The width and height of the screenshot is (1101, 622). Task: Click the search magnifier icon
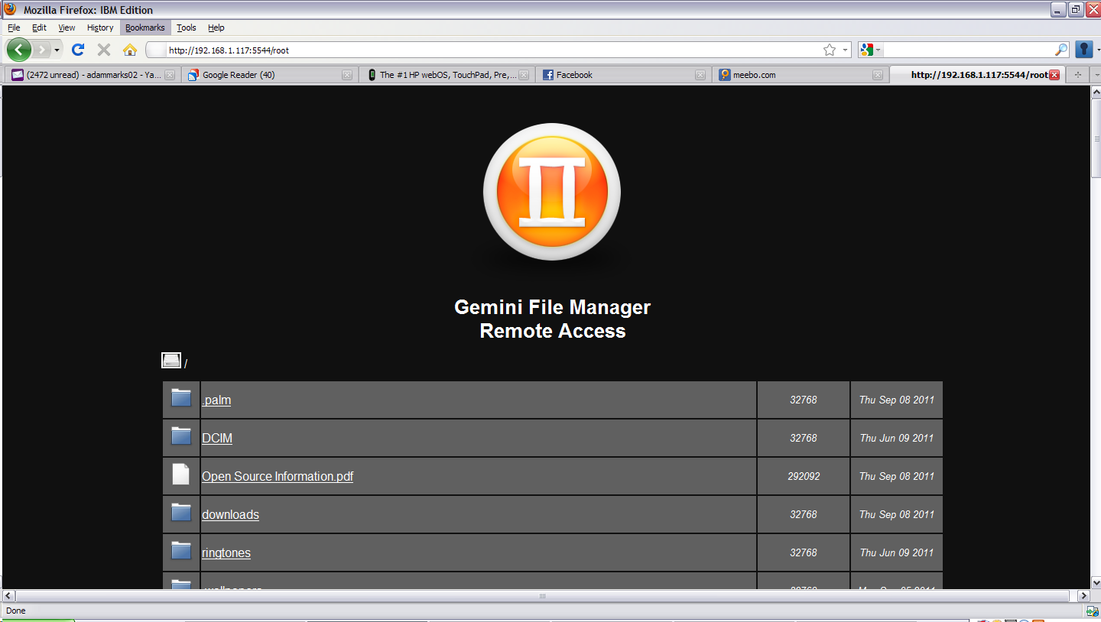coord(1061,50)
